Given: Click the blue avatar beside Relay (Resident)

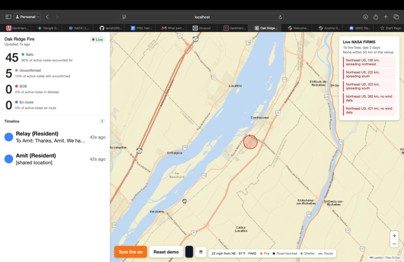Looking at the screenshot, I should pyautogui.click(x=9, y=137).
